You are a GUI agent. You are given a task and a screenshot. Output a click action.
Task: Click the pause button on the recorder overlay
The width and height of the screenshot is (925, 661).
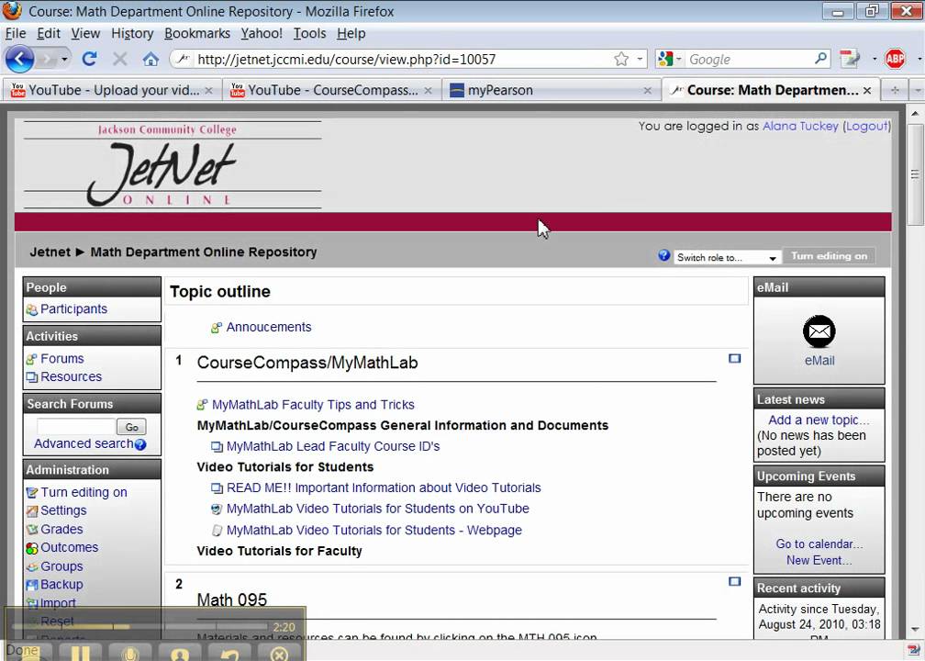(80, 652)
